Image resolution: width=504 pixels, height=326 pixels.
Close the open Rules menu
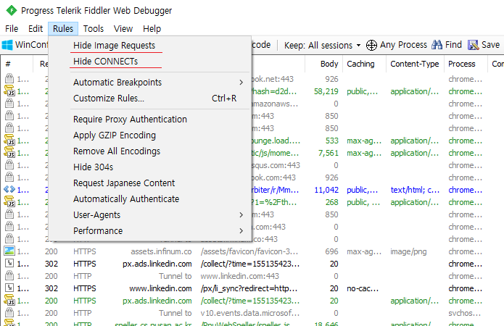coord(63,28)
